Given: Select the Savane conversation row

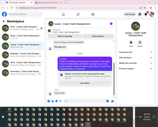Looking at the screenshot, I should coord(22,46).
